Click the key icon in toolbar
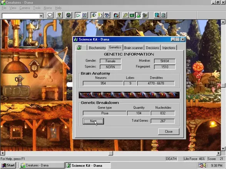The image size is (226, 169). click(126, 15)
